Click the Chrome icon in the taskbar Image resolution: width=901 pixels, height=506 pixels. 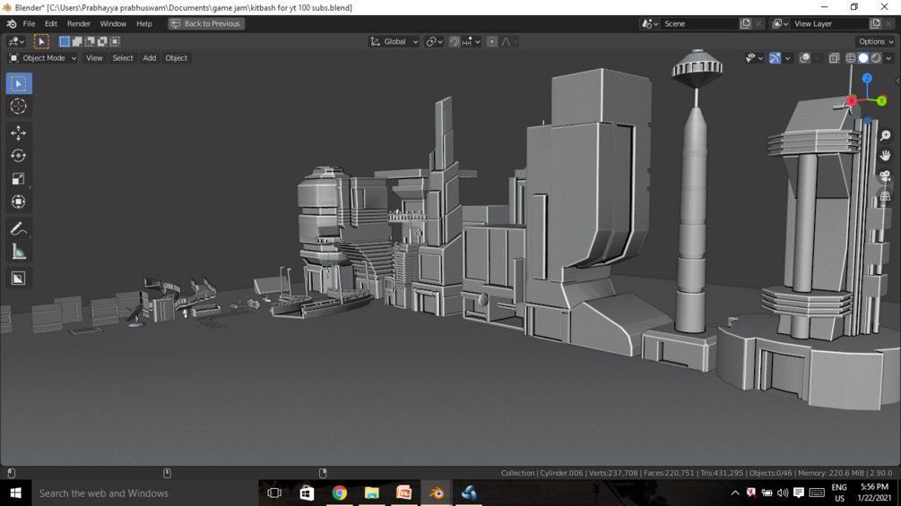tap(339, 493)
